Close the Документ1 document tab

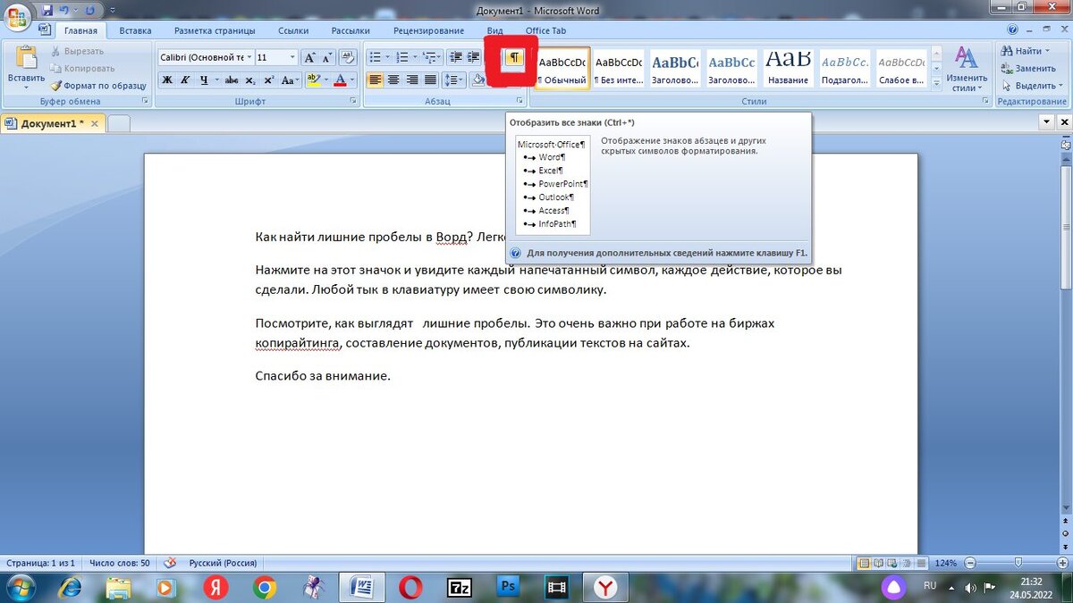pyautogui.click(x=95, y=123)
